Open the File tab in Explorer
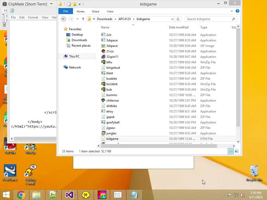Viewport: 267px width, 200px height. pyautogui.click(x=65, y=11)
